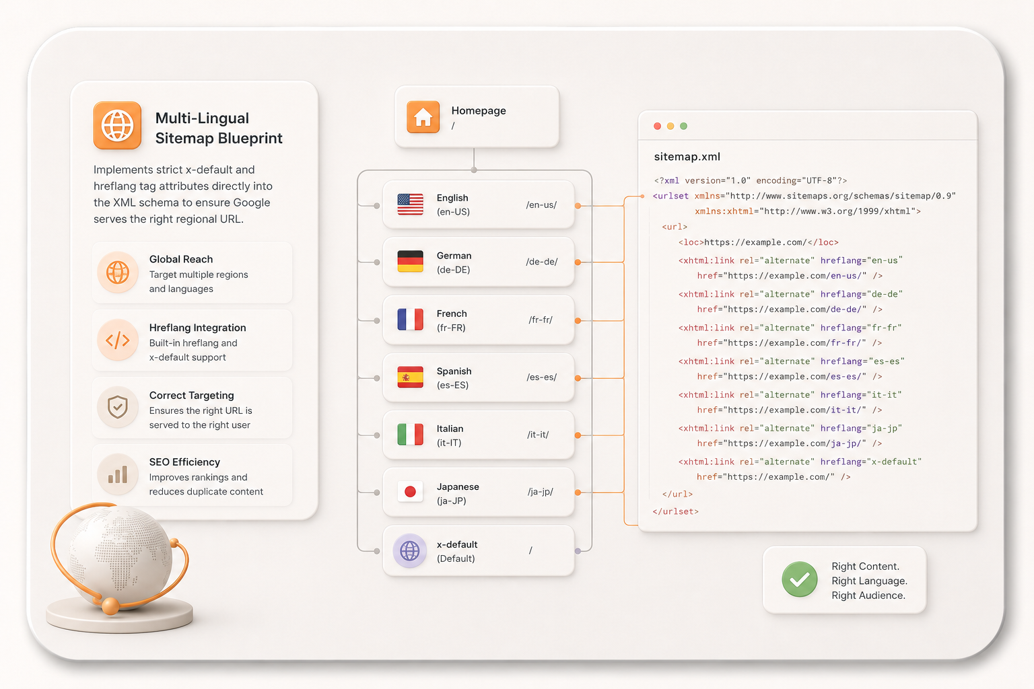Screen dimensions: 1034x689
Task: Click the xmlns:xhtml namespace code line
Action: click(x=808, y=211)
